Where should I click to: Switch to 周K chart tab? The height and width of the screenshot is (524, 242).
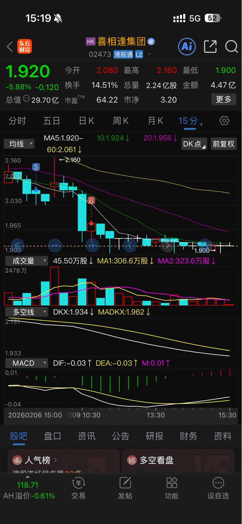point(121,121)
